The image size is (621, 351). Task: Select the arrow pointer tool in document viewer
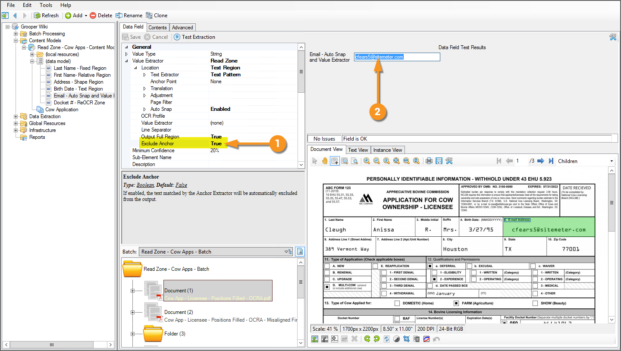[x=315, y=161]
